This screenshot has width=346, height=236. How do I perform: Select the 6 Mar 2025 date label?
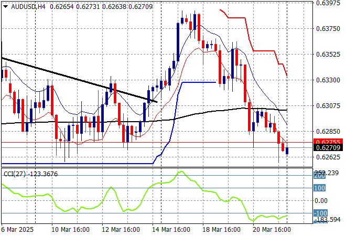coord(17,229)
